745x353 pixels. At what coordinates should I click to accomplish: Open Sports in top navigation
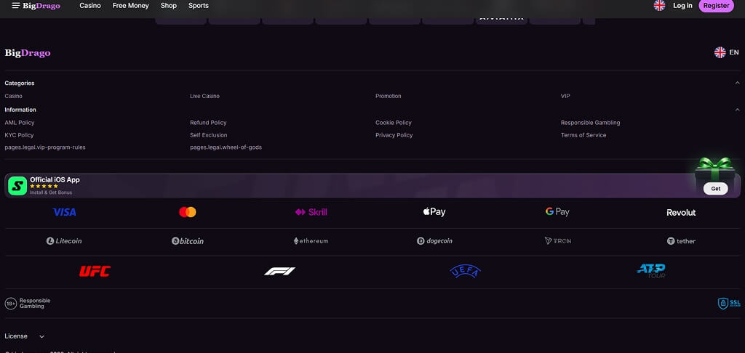199,6
